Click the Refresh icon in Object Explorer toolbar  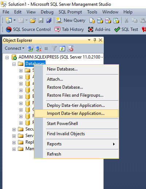62,49
